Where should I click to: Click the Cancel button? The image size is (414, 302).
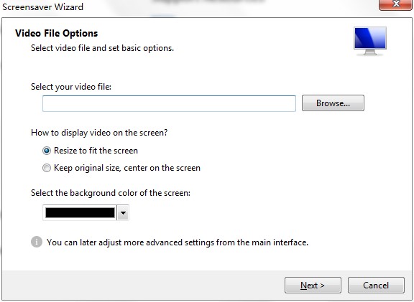pos(376,285)
